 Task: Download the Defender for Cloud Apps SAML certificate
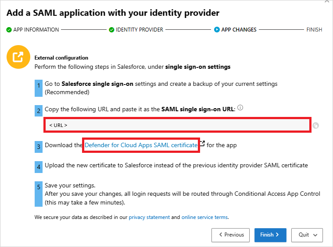141,145
